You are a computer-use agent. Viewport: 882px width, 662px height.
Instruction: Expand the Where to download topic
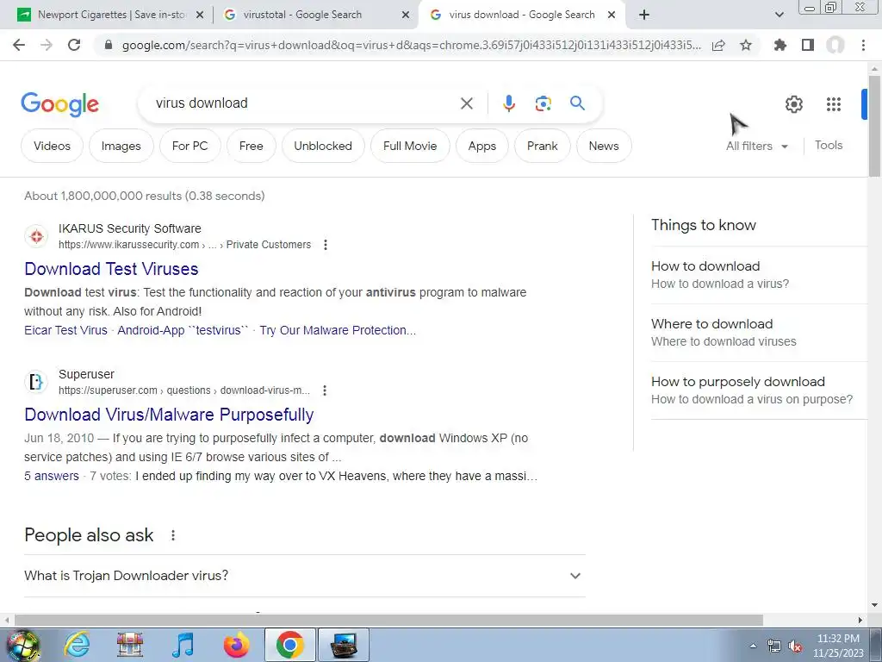pos(759,333)
